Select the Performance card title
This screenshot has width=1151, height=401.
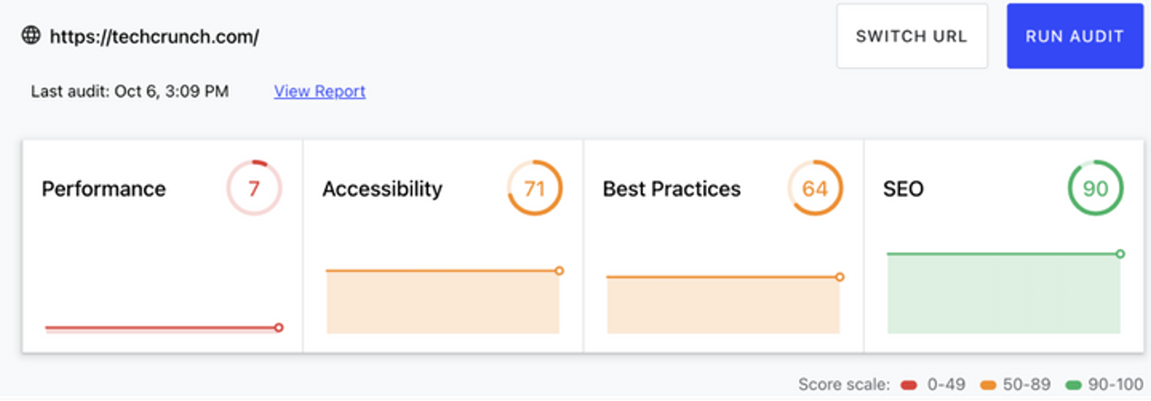click(x=104, y=189)
